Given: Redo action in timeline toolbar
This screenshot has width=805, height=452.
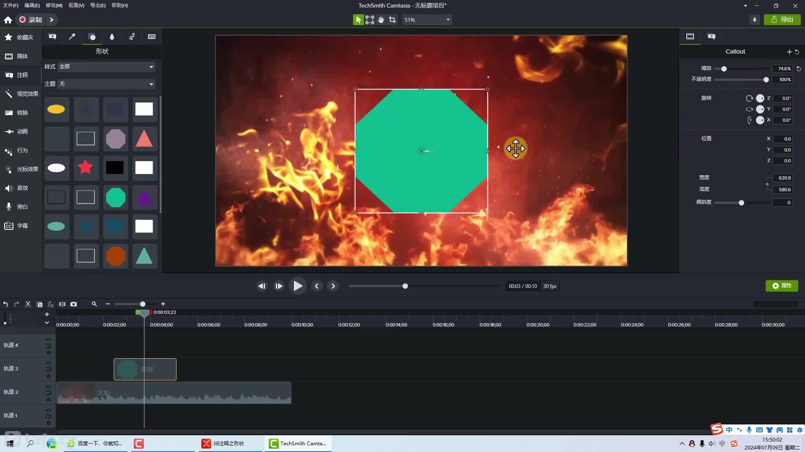Looking at the screenshot, I should (x=16, y=304).
